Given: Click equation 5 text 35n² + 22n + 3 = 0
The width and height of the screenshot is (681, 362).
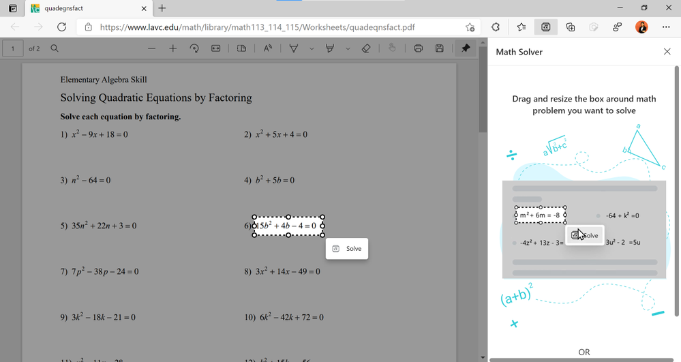Looking at the screenshot, I should [104, 226].
